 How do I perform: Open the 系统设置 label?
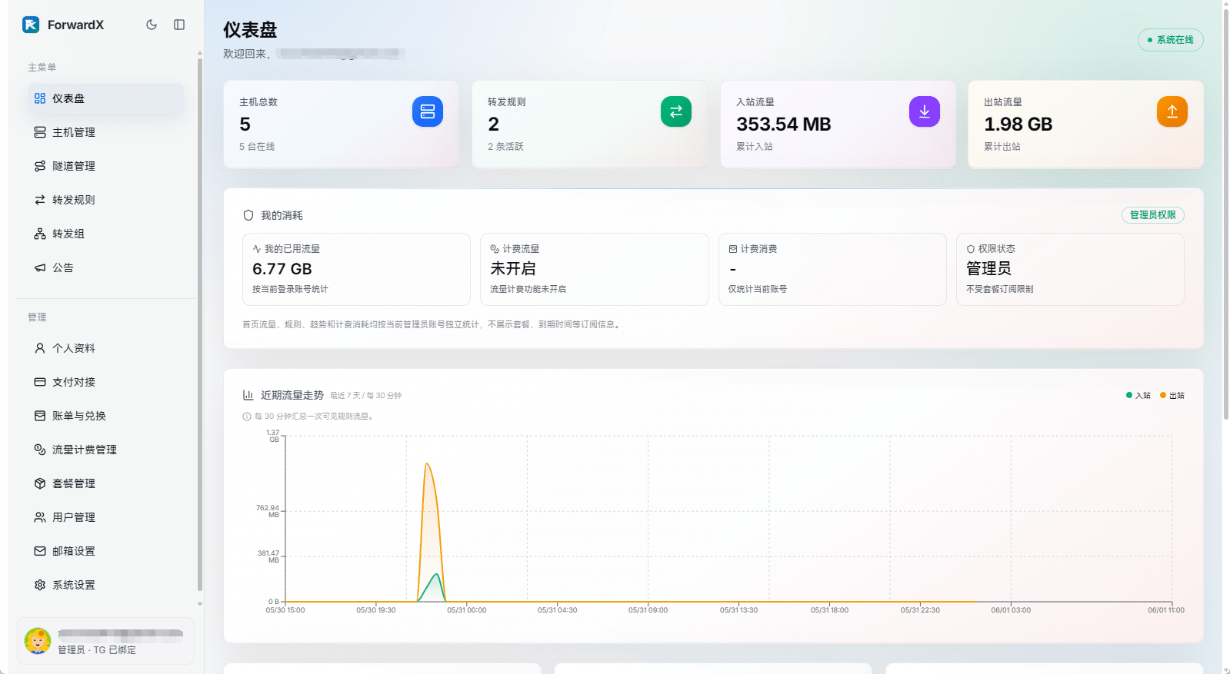click(74, 585)
